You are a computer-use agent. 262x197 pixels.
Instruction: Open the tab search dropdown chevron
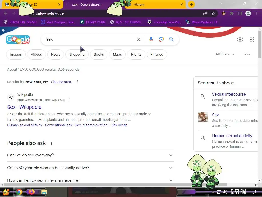(221, 4)
